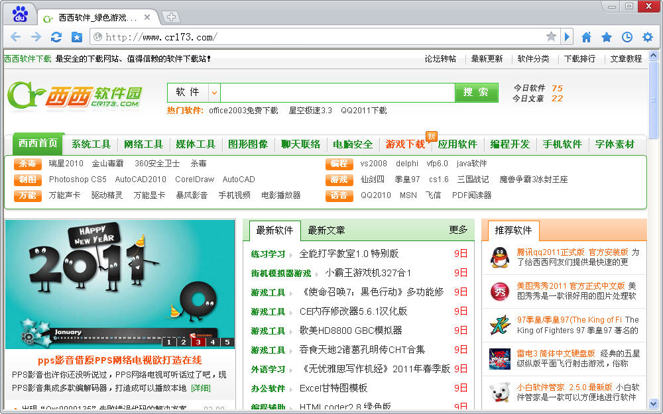Click the 97拳皇 game icon

500,325
